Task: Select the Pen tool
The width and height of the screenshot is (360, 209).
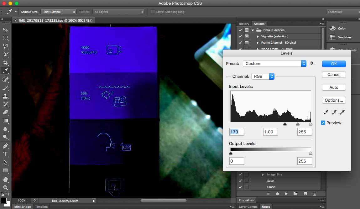Action: [x=5, y=146]
